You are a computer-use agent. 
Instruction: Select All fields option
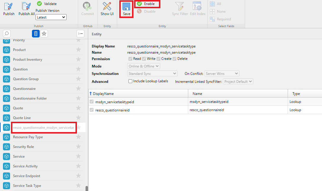[215, 4]
